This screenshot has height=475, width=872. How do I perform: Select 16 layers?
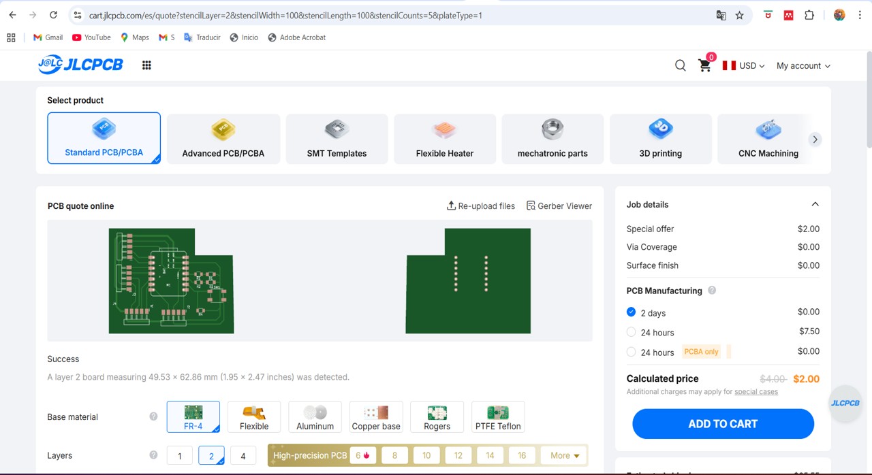tap(522, 455)
